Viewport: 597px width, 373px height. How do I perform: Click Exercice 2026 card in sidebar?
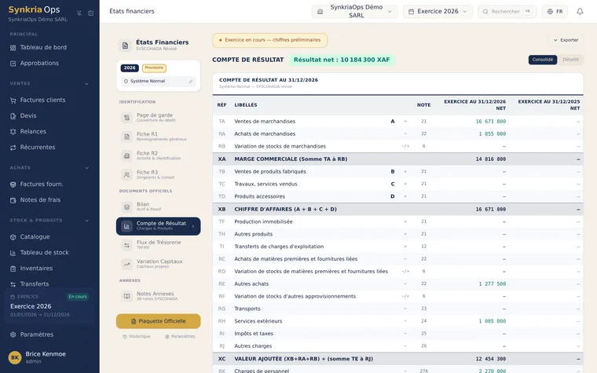(49, 306)
